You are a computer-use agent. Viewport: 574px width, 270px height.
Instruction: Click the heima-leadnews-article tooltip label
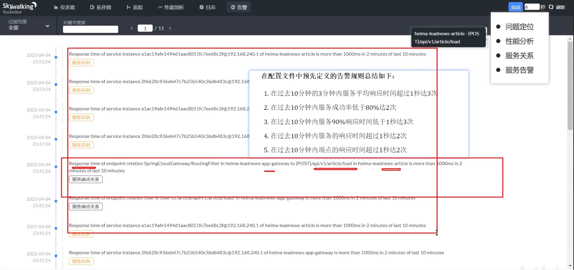tap(448, 38)
